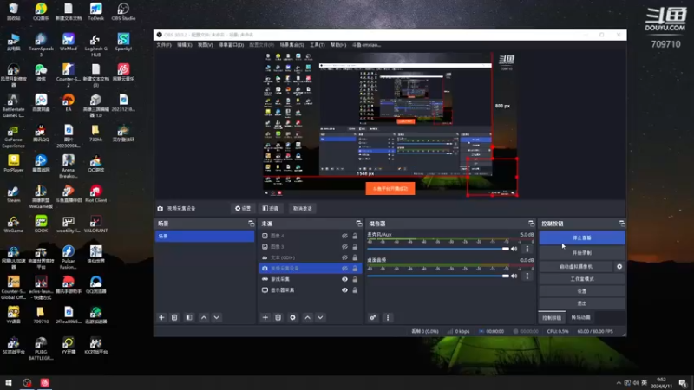Open OBS taskbar icon
The width and height of the screenshot is (694, 390).
pos(27,382)
